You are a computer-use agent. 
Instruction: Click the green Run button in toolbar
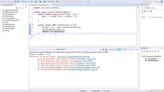[36, 2]
